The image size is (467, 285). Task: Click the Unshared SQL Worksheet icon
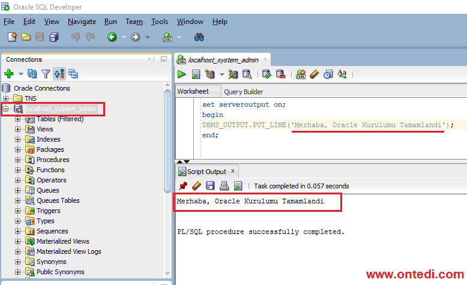301,74
